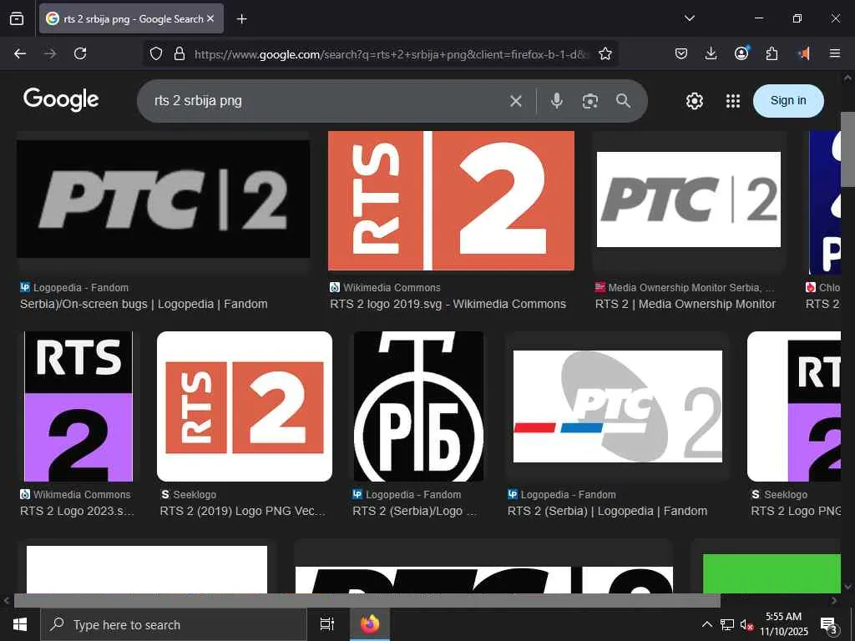Open the black РТБ circular logo thumbnail

tap(419, 406)
